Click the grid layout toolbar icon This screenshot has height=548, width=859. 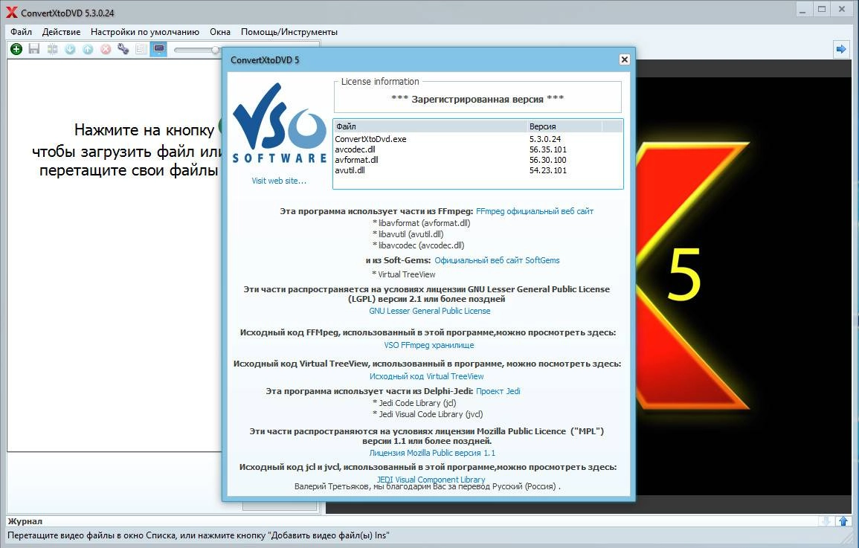coord(141,49)
